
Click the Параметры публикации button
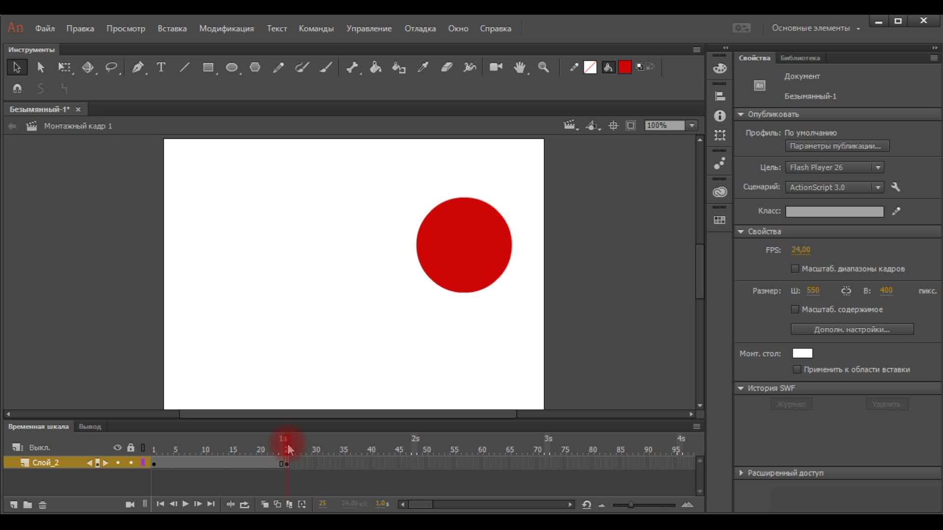coord(837,146)
